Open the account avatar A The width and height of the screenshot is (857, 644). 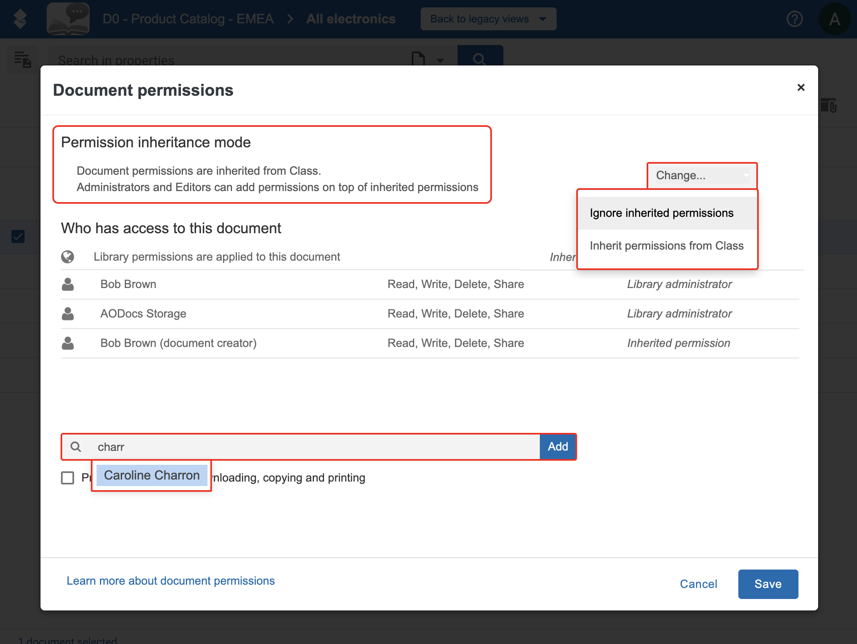coord(834,19)
